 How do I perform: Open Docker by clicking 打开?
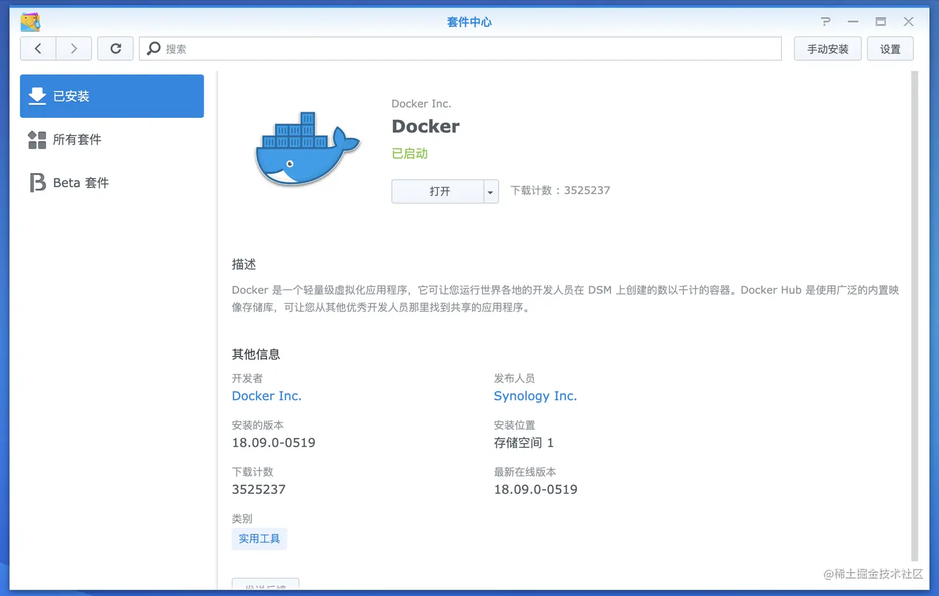[x=439, y=191]
